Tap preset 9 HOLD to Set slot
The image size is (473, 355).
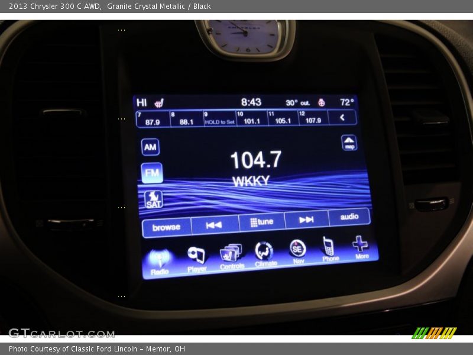coord(219,118)
